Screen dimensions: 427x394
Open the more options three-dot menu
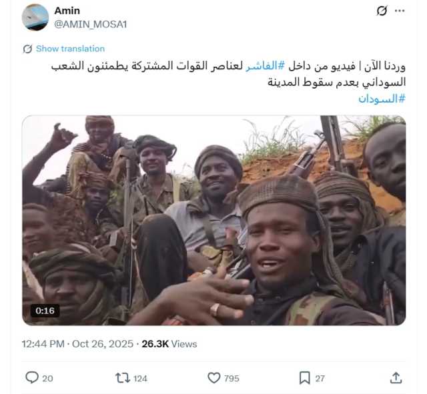click(x=400, y=11)
